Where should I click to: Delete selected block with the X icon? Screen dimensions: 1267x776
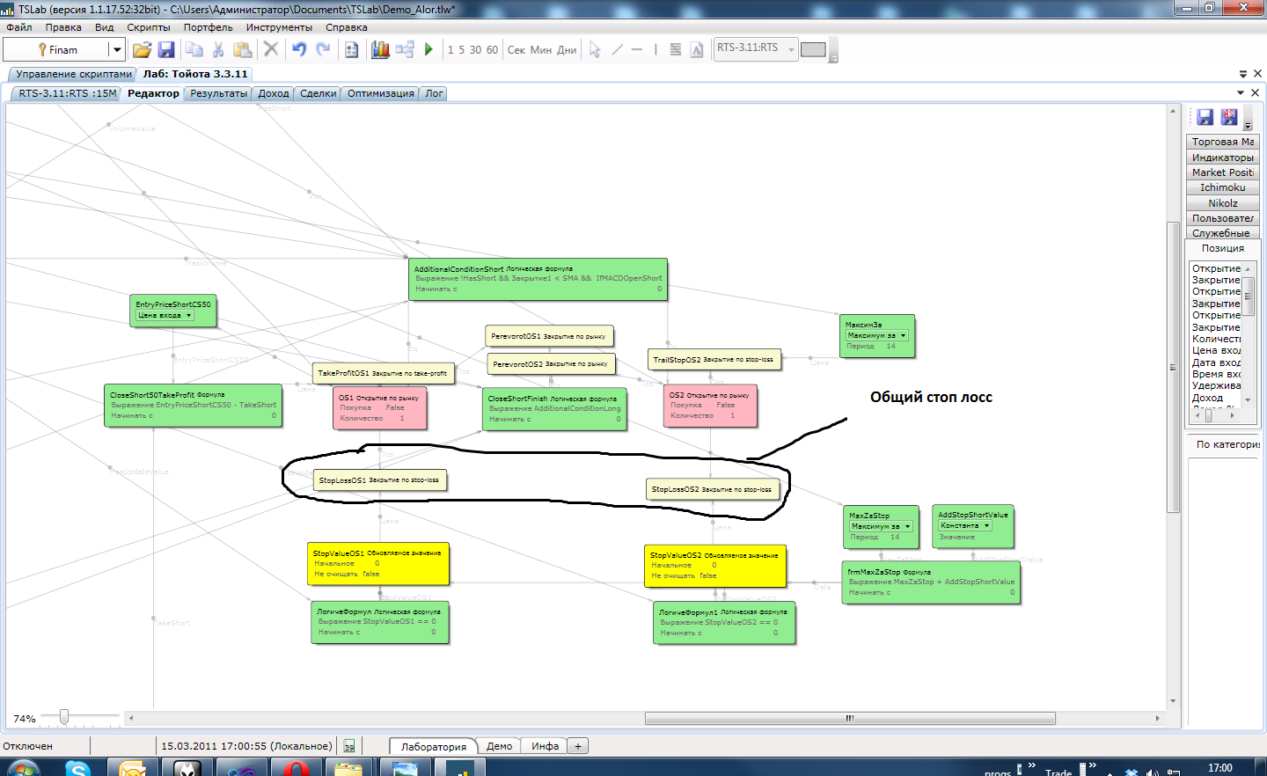click(x=271, y=49)
